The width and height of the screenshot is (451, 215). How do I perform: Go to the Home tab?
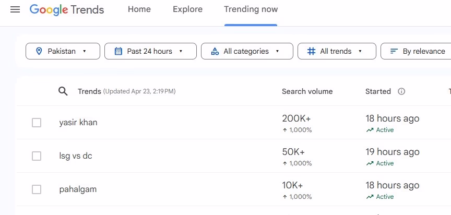pos(139,9)
